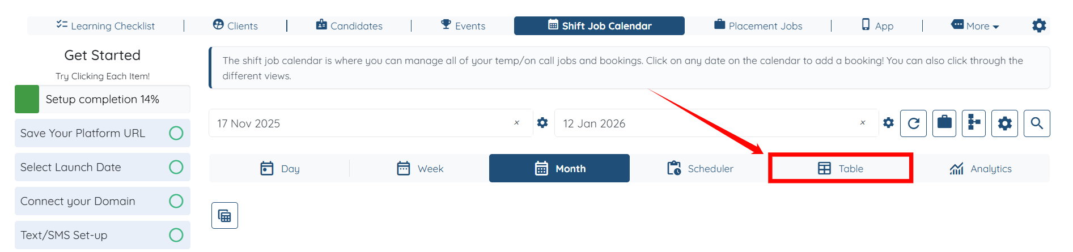Switch to the Table view tab

[x=841, y=168]
